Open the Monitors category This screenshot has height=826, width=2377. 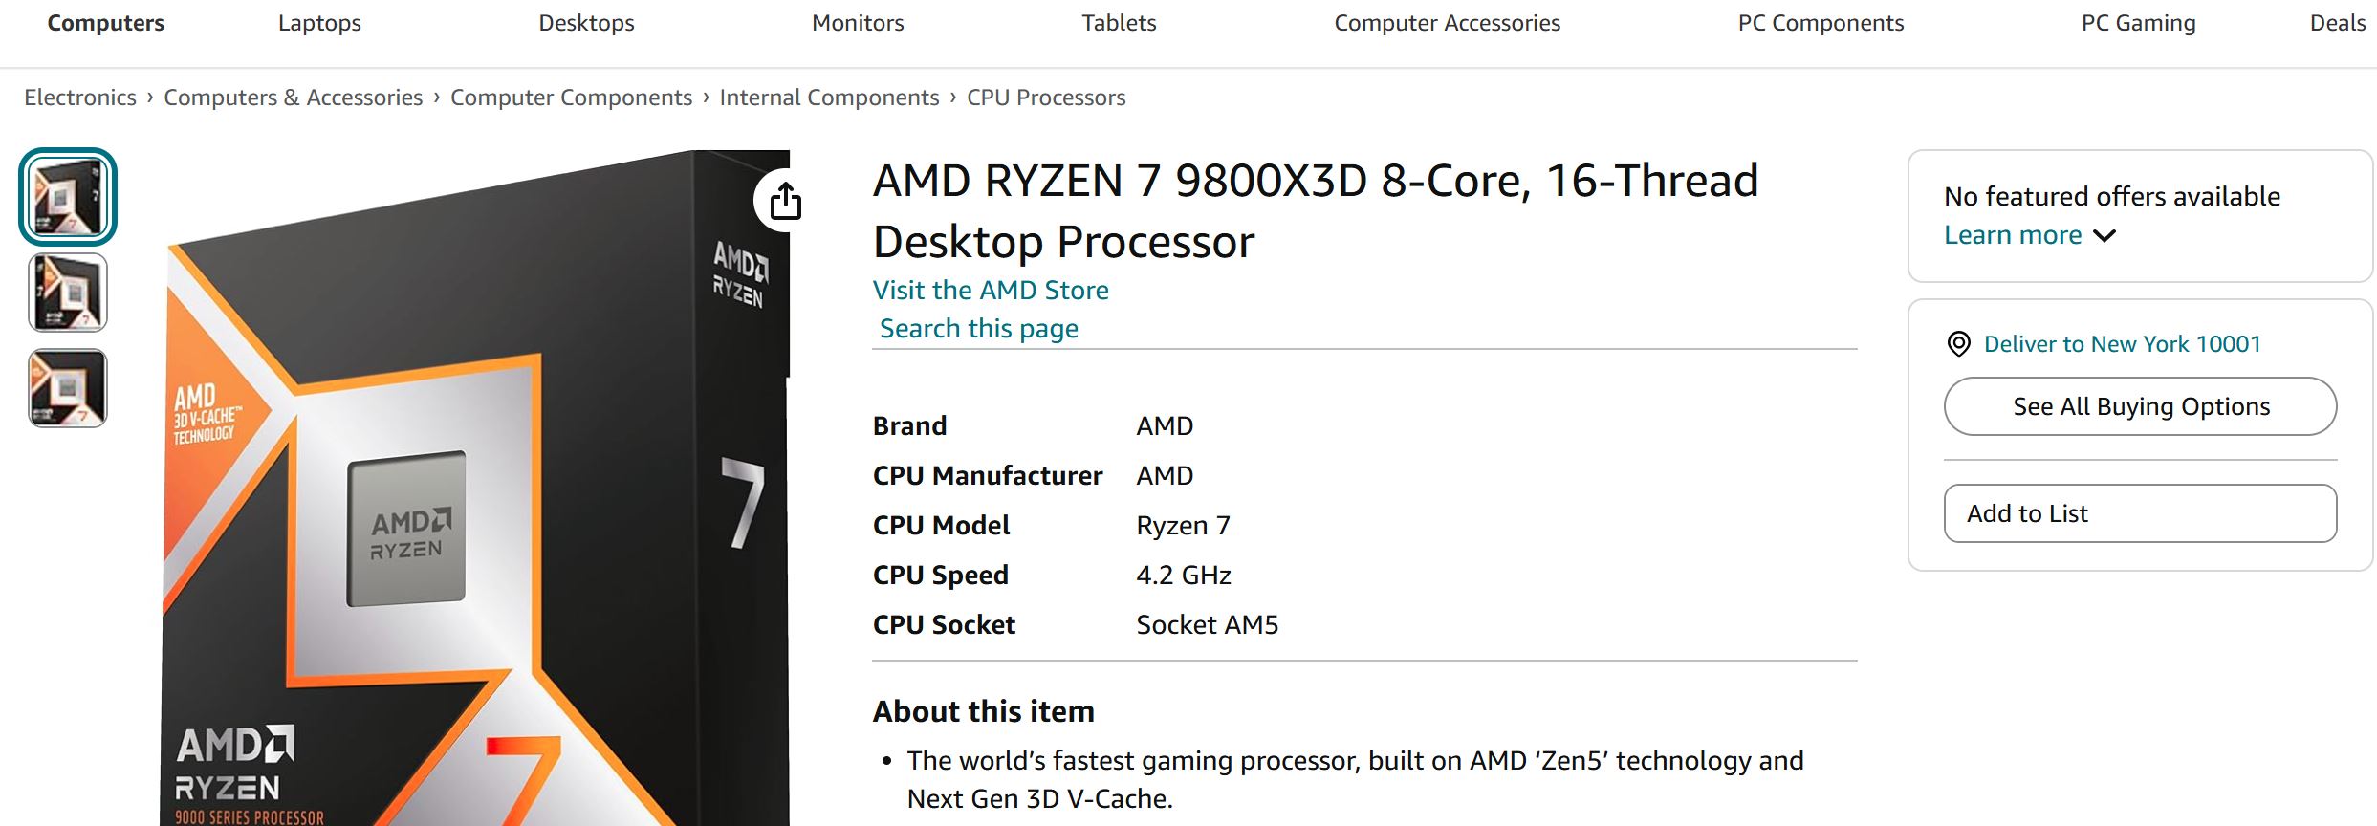[858, 23]
